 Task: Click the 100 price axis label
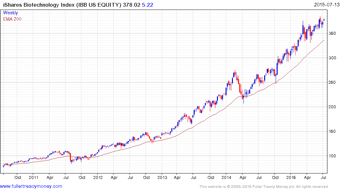(332, 156)
